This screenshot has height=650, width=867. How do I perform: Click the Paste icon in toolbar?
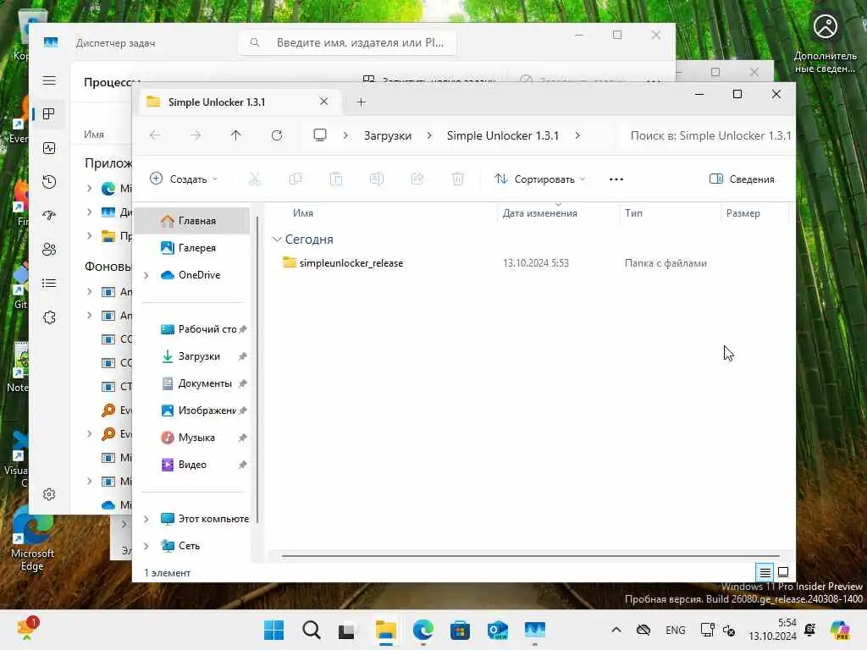pos(336,179)
